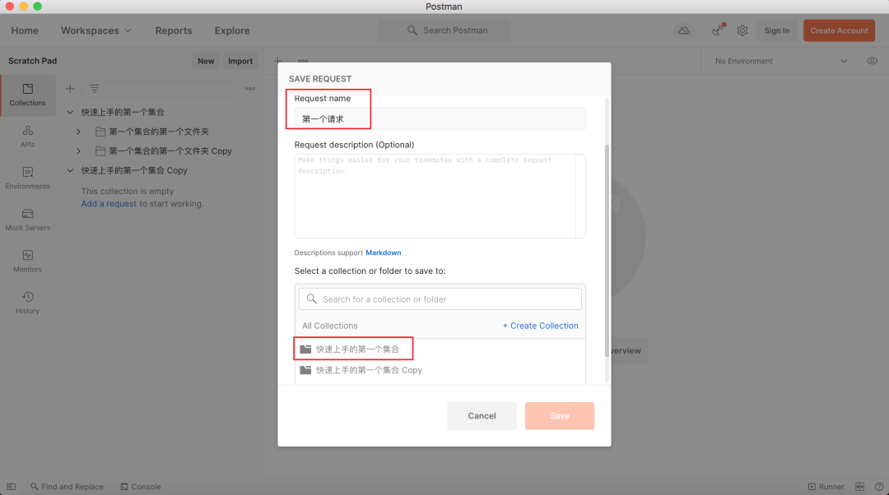Cancel the Save Request dialog
Screen dimensions: 889x495
(482, 416)
